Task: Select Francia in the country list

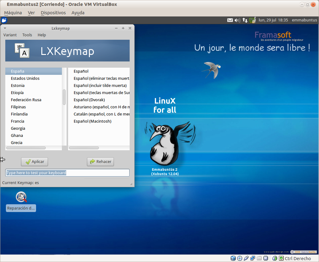Action: [x=17, y=121]
